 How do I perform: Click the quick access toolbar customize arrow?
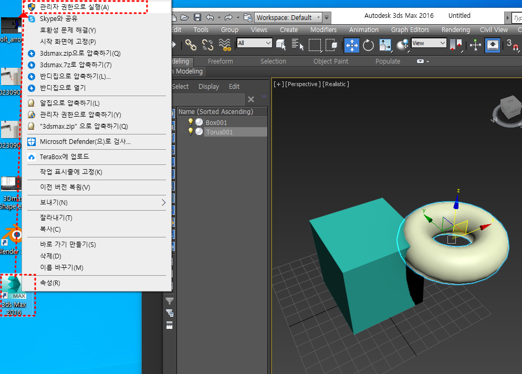pyautogui.click(x=327, y=17)
